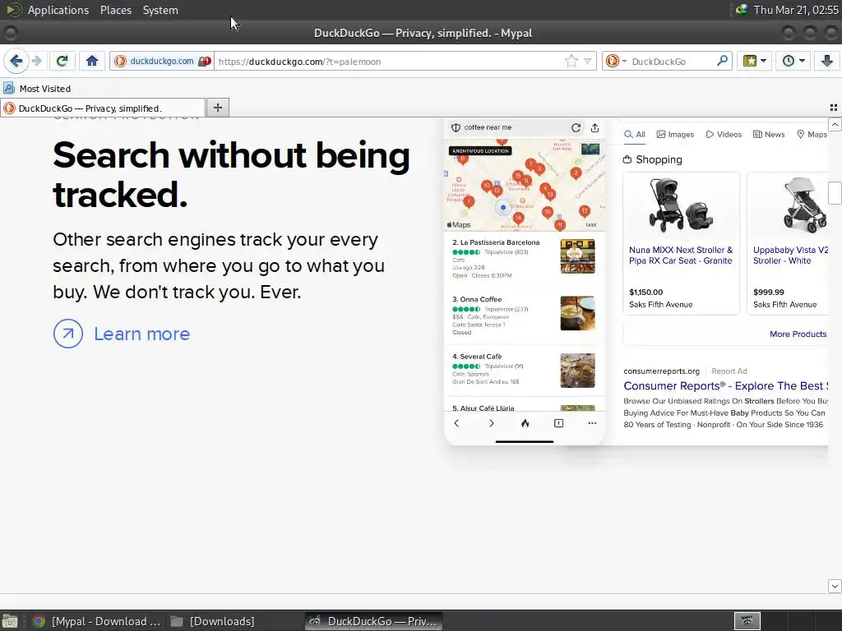
Task: Click the Forward arrow button
Action: tap(36, 61)
